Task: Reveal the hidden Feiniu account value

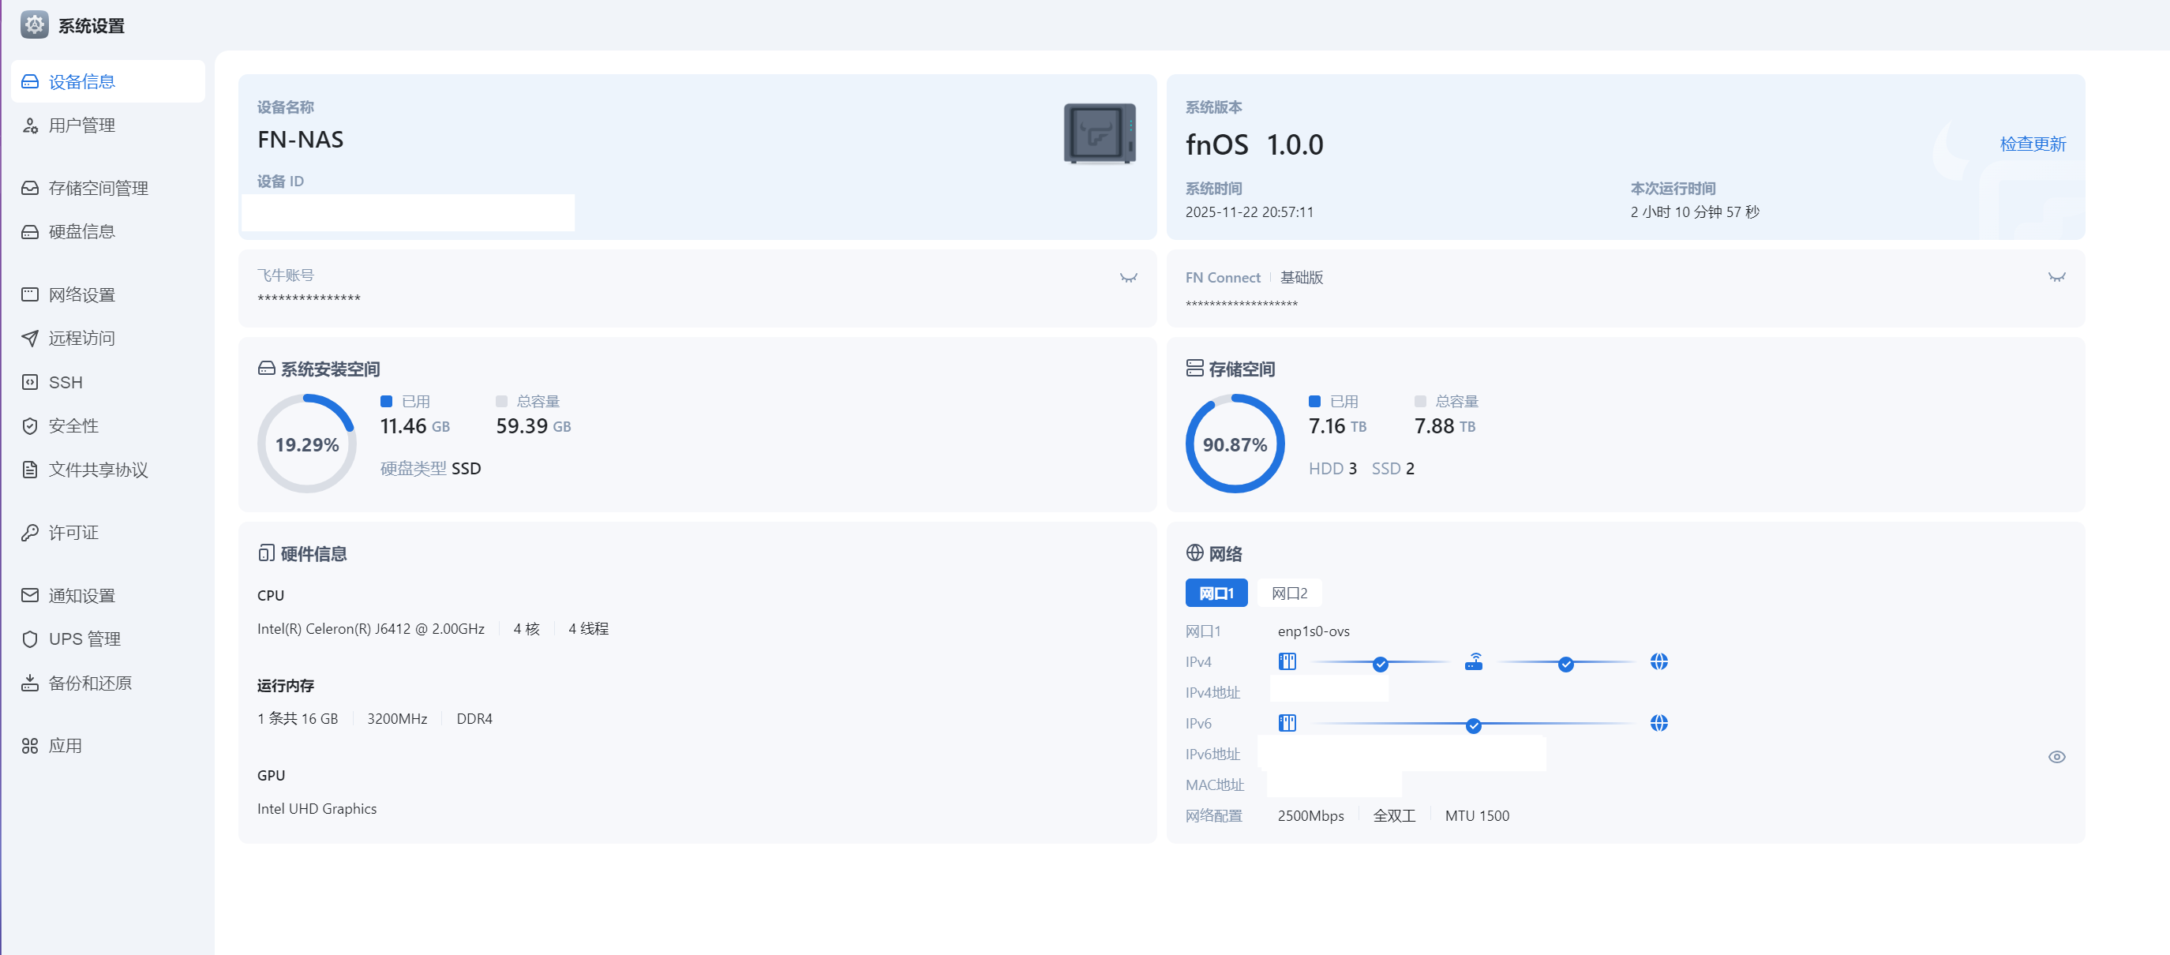Action: click(1128, 278)
